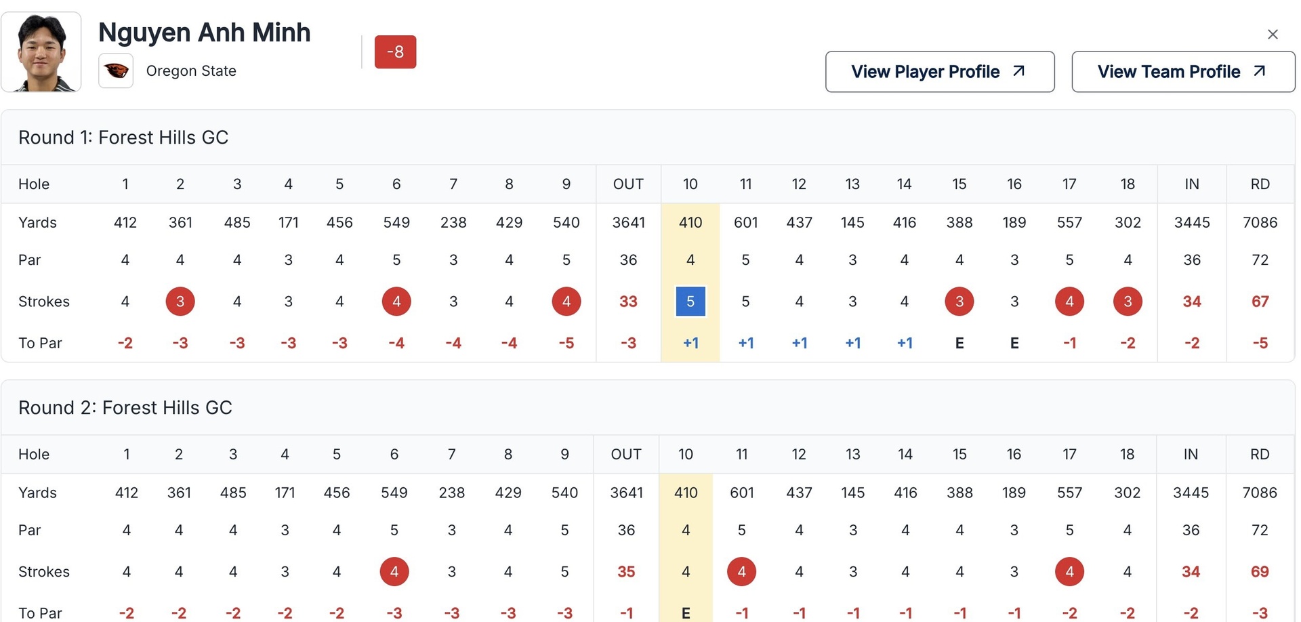The image size is (1301, 622).
Task: Click the Round 1: Forest Hills GC heading
Action: [x=123, y=138]
